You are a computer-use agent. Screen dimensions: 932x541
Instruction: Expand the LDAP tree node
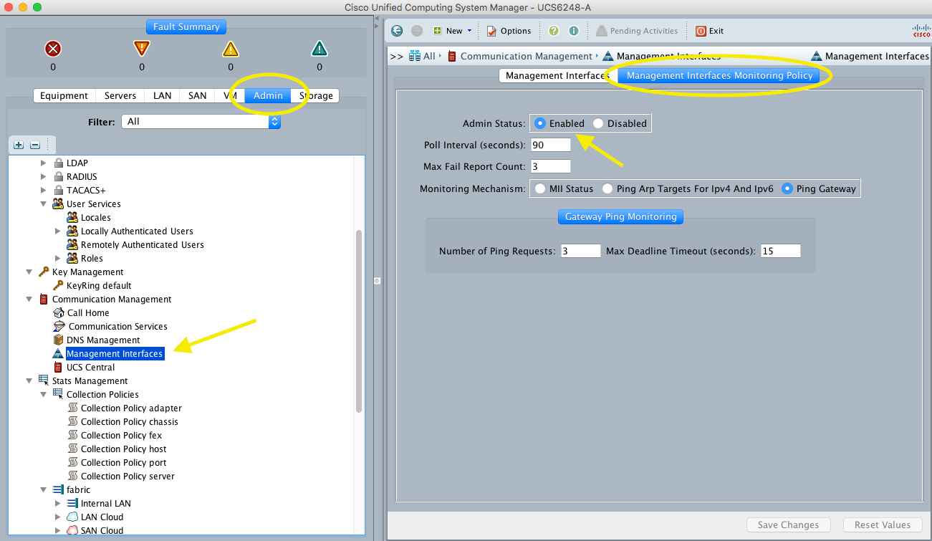pyautogui.click(x=44, y=163)
